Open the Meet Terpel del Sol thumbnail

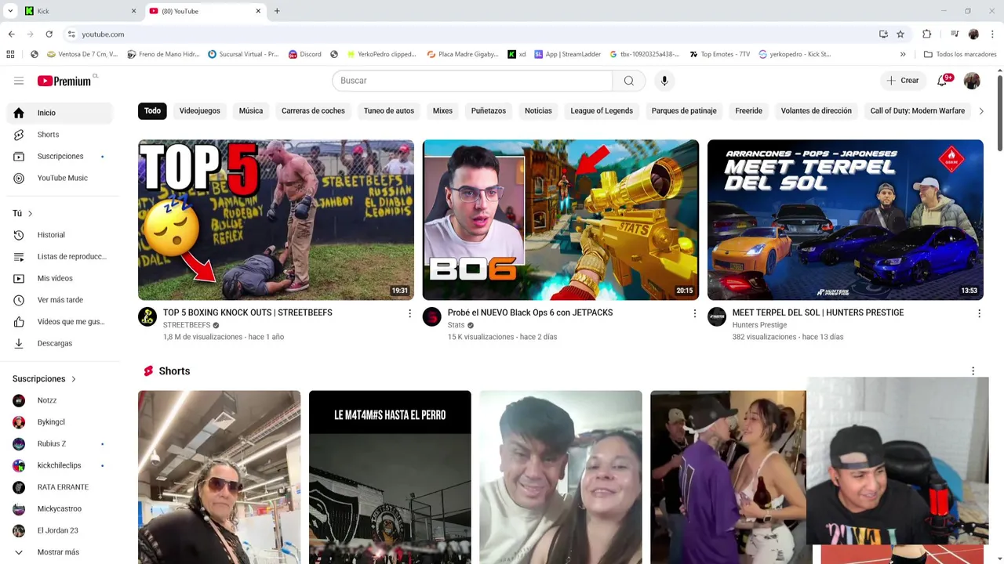(846, 220)
